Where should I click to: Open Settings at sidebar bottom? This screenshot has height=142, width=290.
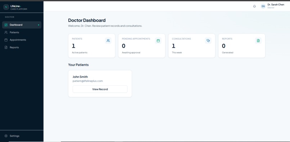coord(22,136)
